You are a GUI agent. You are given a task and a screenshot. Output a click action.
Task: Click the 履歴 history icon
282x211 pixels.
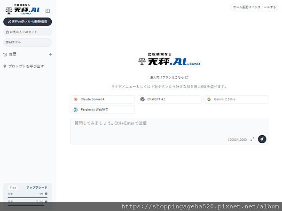tap(5, 55)
